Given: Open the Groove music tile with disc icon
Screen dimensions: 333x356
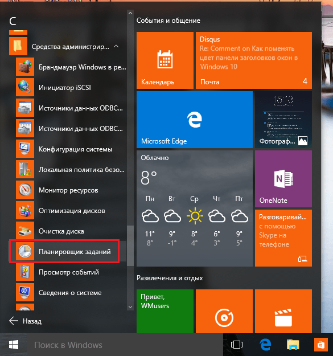Looking at the screenshot, I should (x=224, y=311).
